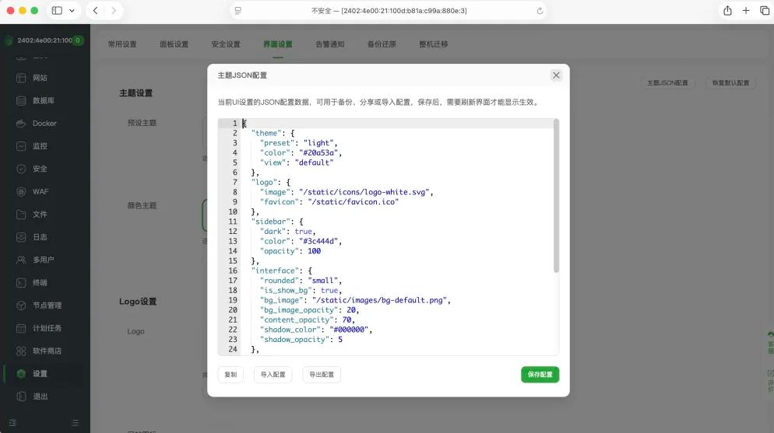Go to 软件商店 in sidebar
The width and height of the screenshot is (774, 433).
click(47, 351)
